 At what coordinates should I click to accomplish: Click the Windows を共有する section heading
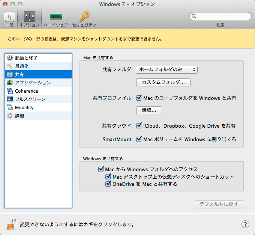coord(103,159)
